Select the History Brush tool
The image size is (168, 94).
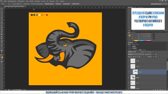[2, 30]
